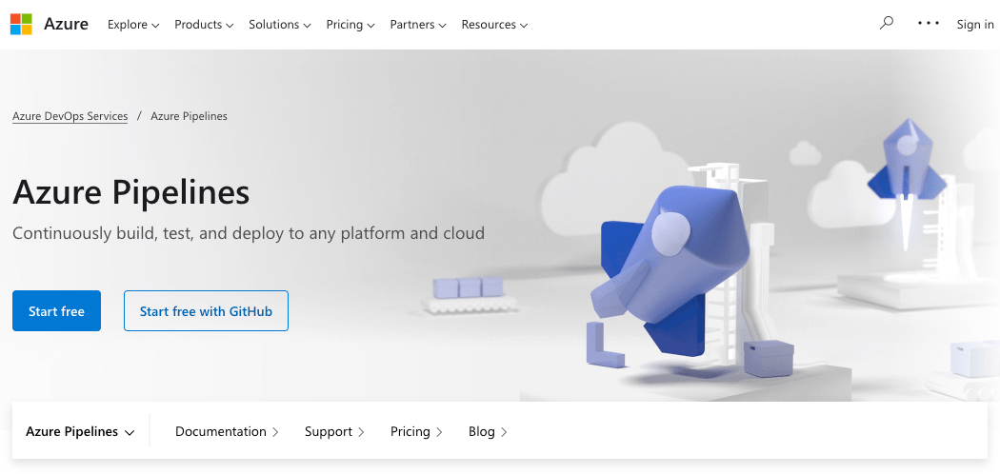Open the Products dropdown menu
1000x474 pixels.
pyautogui.click(x=204, y=25)
